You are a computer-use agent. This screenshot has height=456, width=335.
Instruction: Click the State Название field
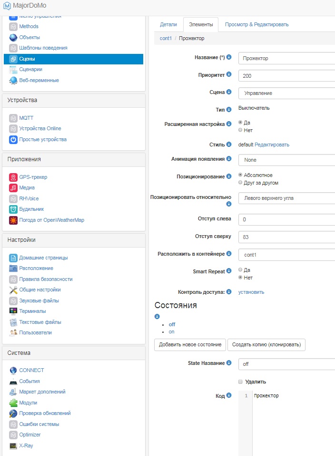(286, 364)
